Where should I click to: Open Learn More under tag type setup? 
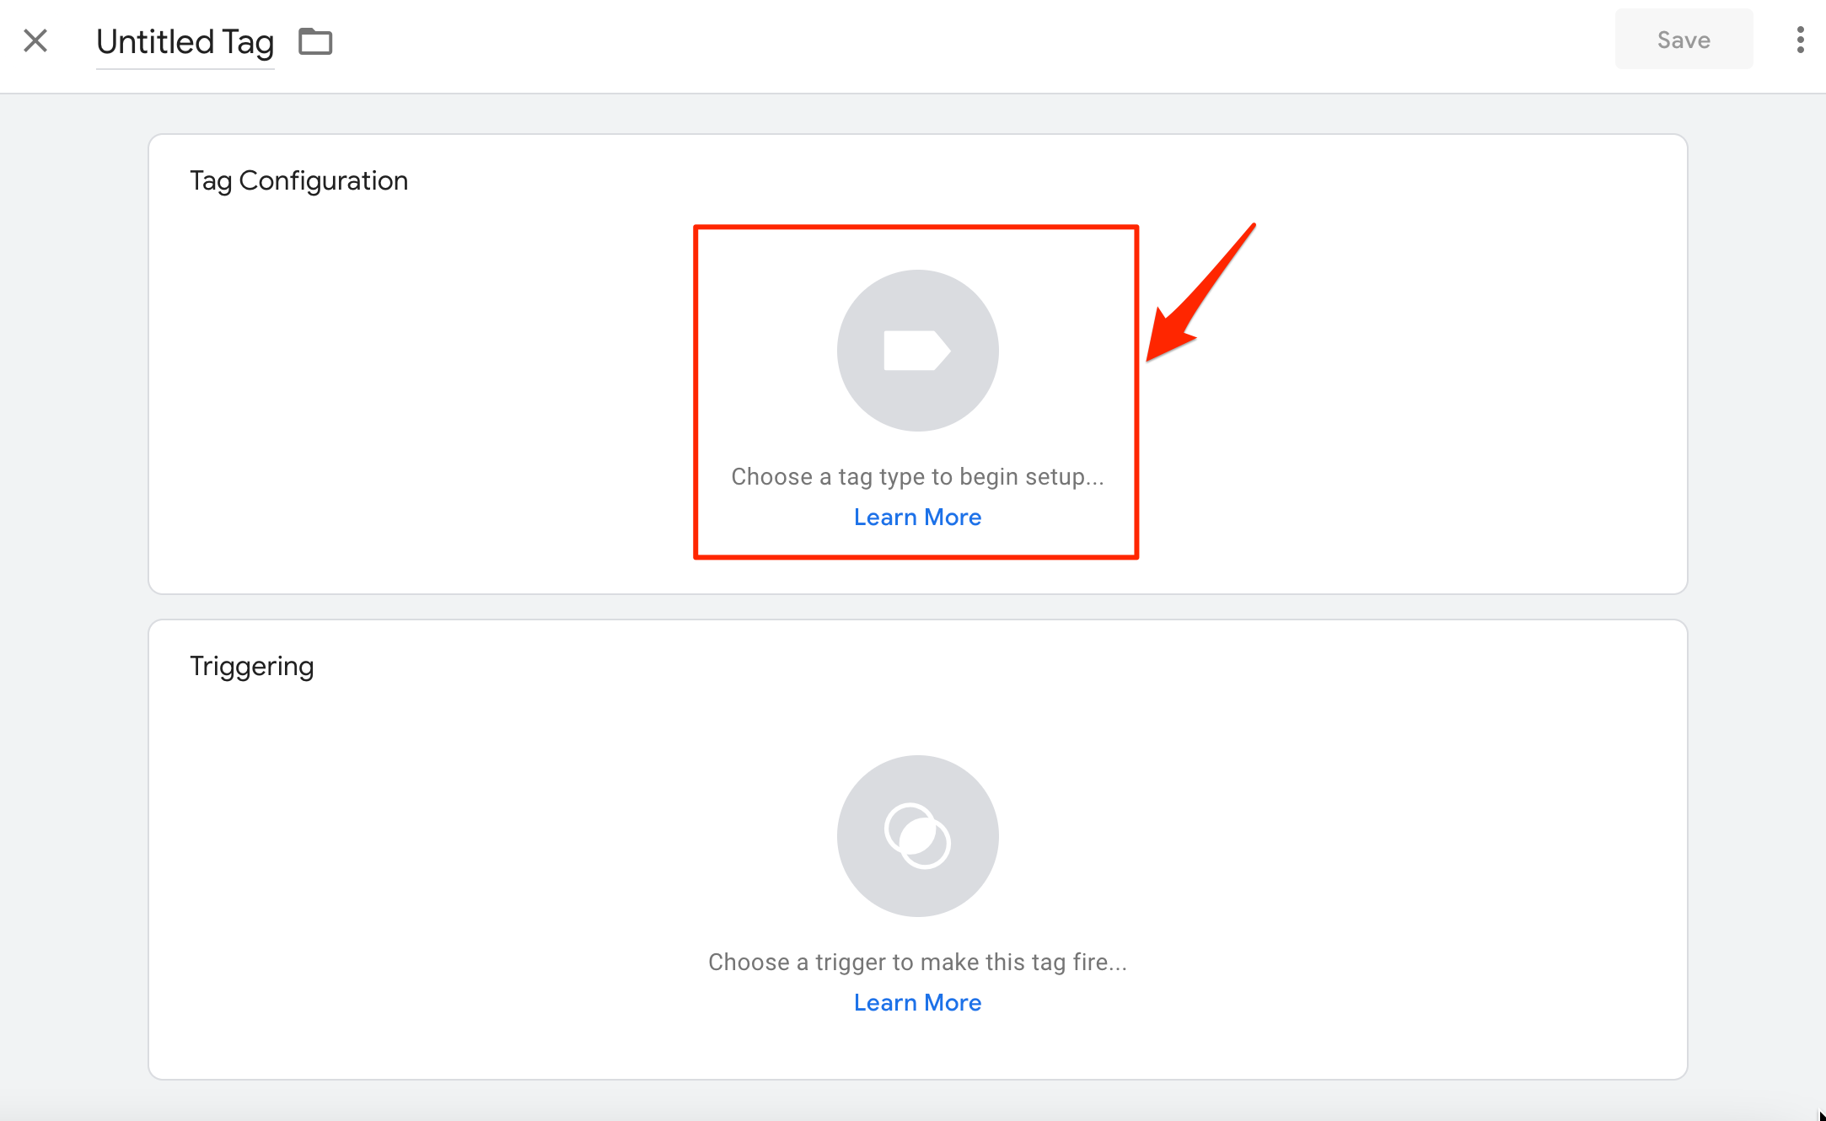click(917, 517)
